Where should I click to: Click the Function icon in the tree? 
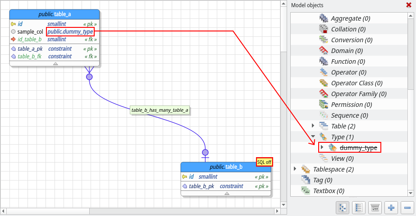tap(324, 62)
